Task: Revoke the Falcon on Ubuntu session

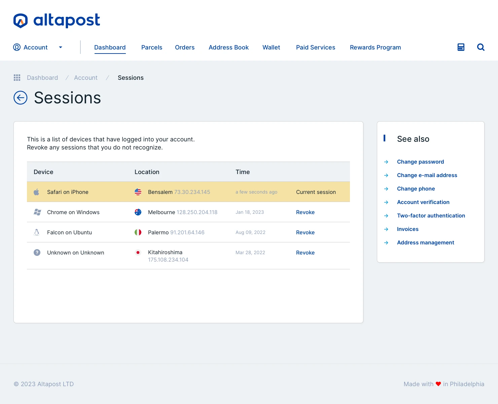Action: tap(305, 232)
